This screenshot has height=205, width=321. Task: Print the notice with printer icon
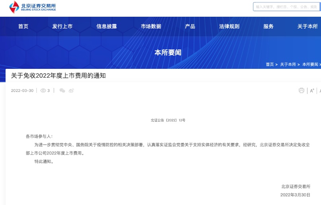click(302, 90)
